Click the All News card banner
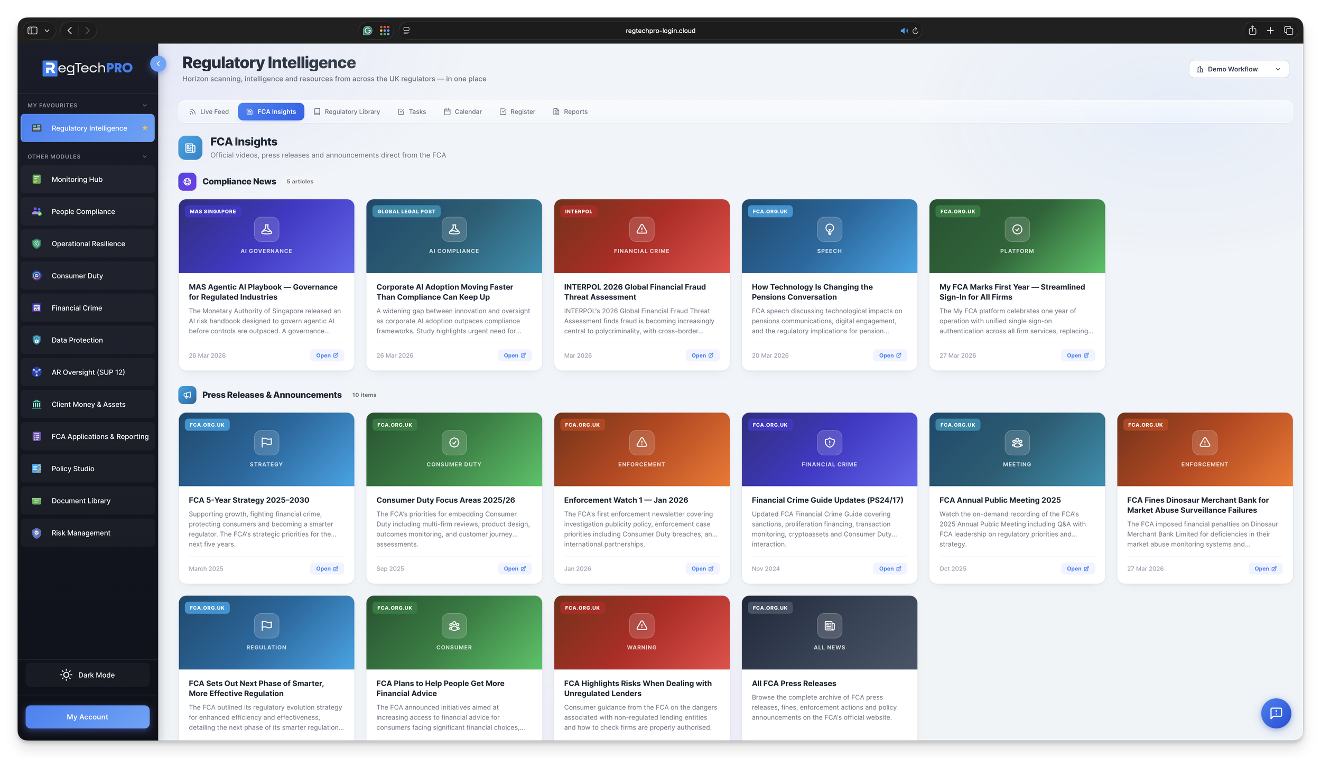This screenshot has width=1321, height=758. point(830,633)
